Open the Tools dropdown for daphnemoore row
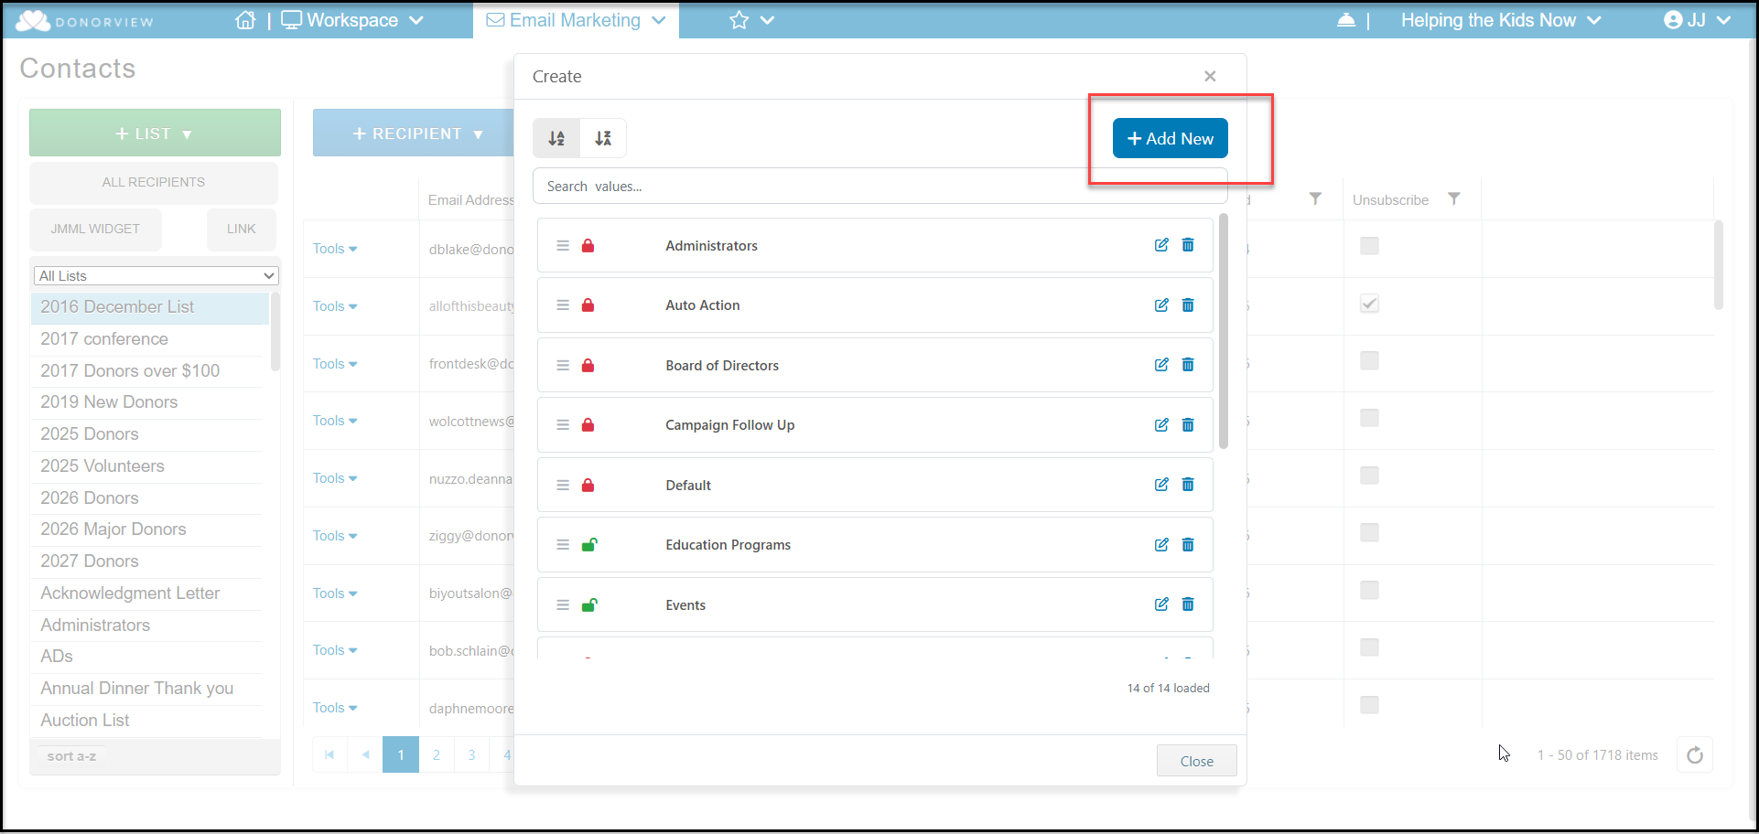Screen dimensions: 1759x834 point(335,708)
